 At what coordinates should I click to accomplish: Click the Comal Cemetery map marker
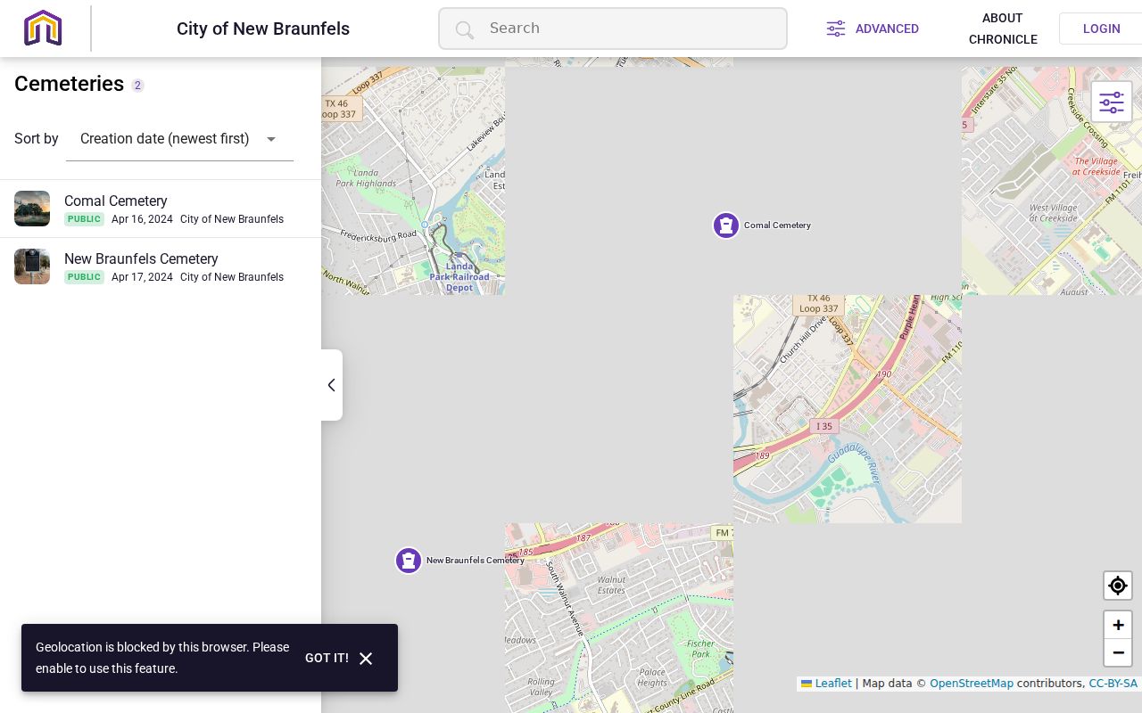[x=726, y=225]
